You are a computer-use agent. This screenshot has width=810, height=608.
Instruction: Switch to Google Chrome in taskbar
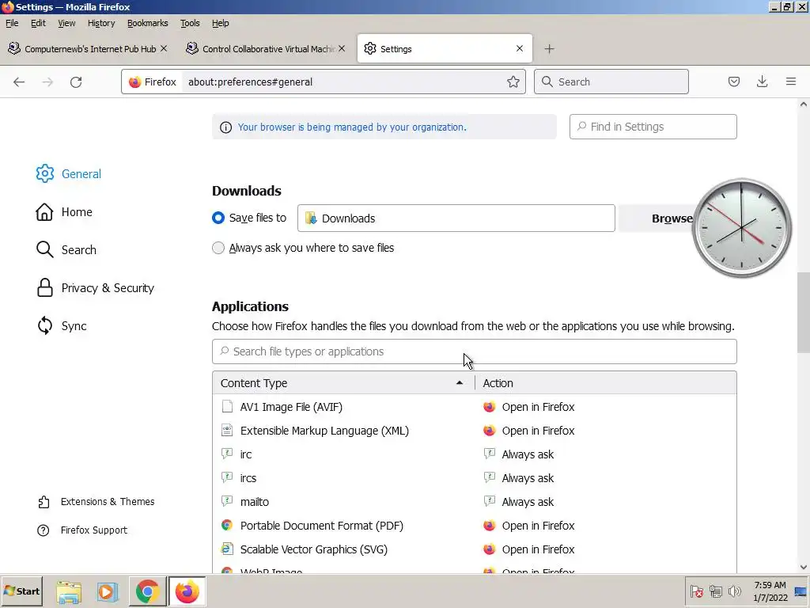147,591
